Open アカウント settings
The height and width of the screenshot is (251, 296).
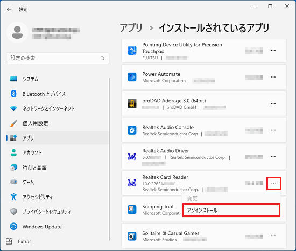(x=58, y=152)
